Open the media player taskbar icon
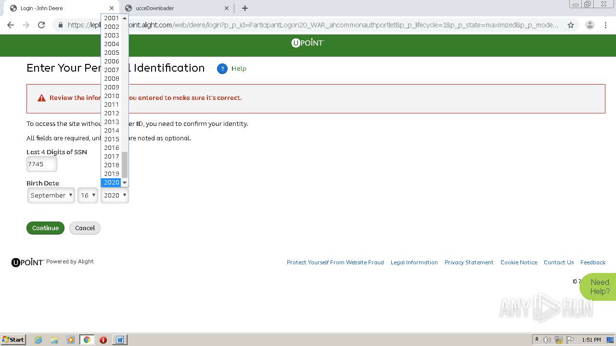 point(71,340)
